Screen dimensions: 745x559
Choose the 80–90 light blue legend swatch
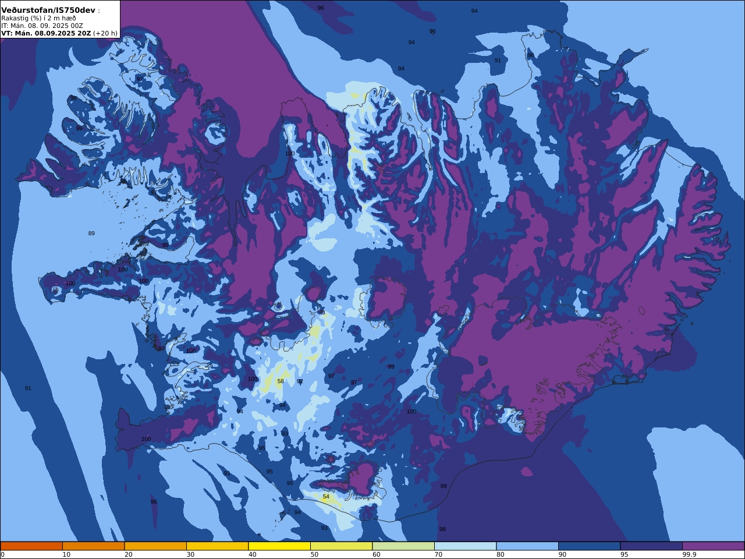coord(527,546)
